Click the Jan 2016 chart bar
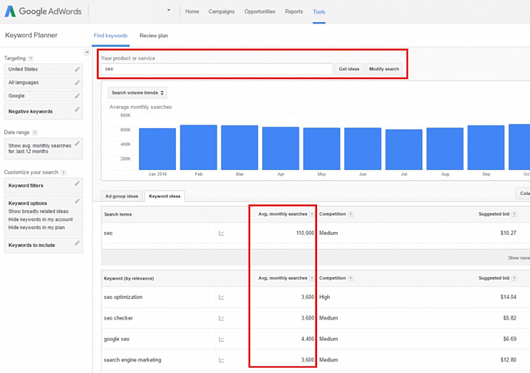530x373 pixels. pyautogui.click(x=157, y=149)
